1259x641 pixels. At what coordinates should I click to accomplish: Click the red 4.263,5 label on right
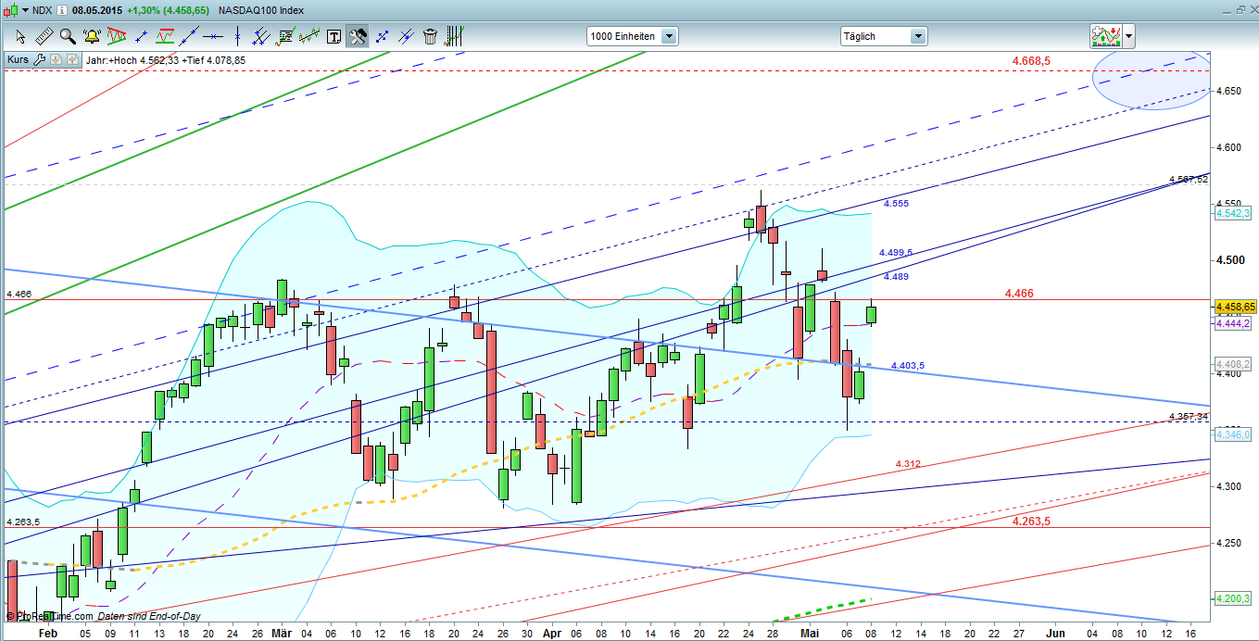(x=1031, y=521)
